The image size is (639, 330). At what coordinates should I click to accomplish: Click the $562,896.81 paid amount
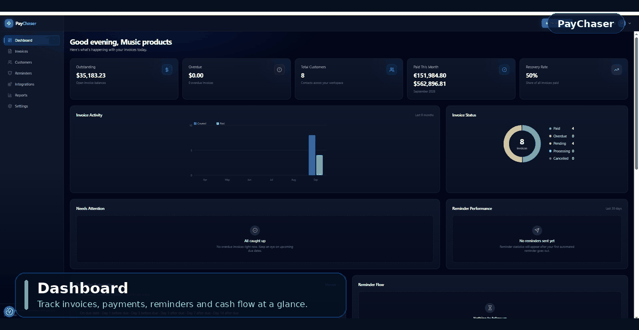pos(430,84)
